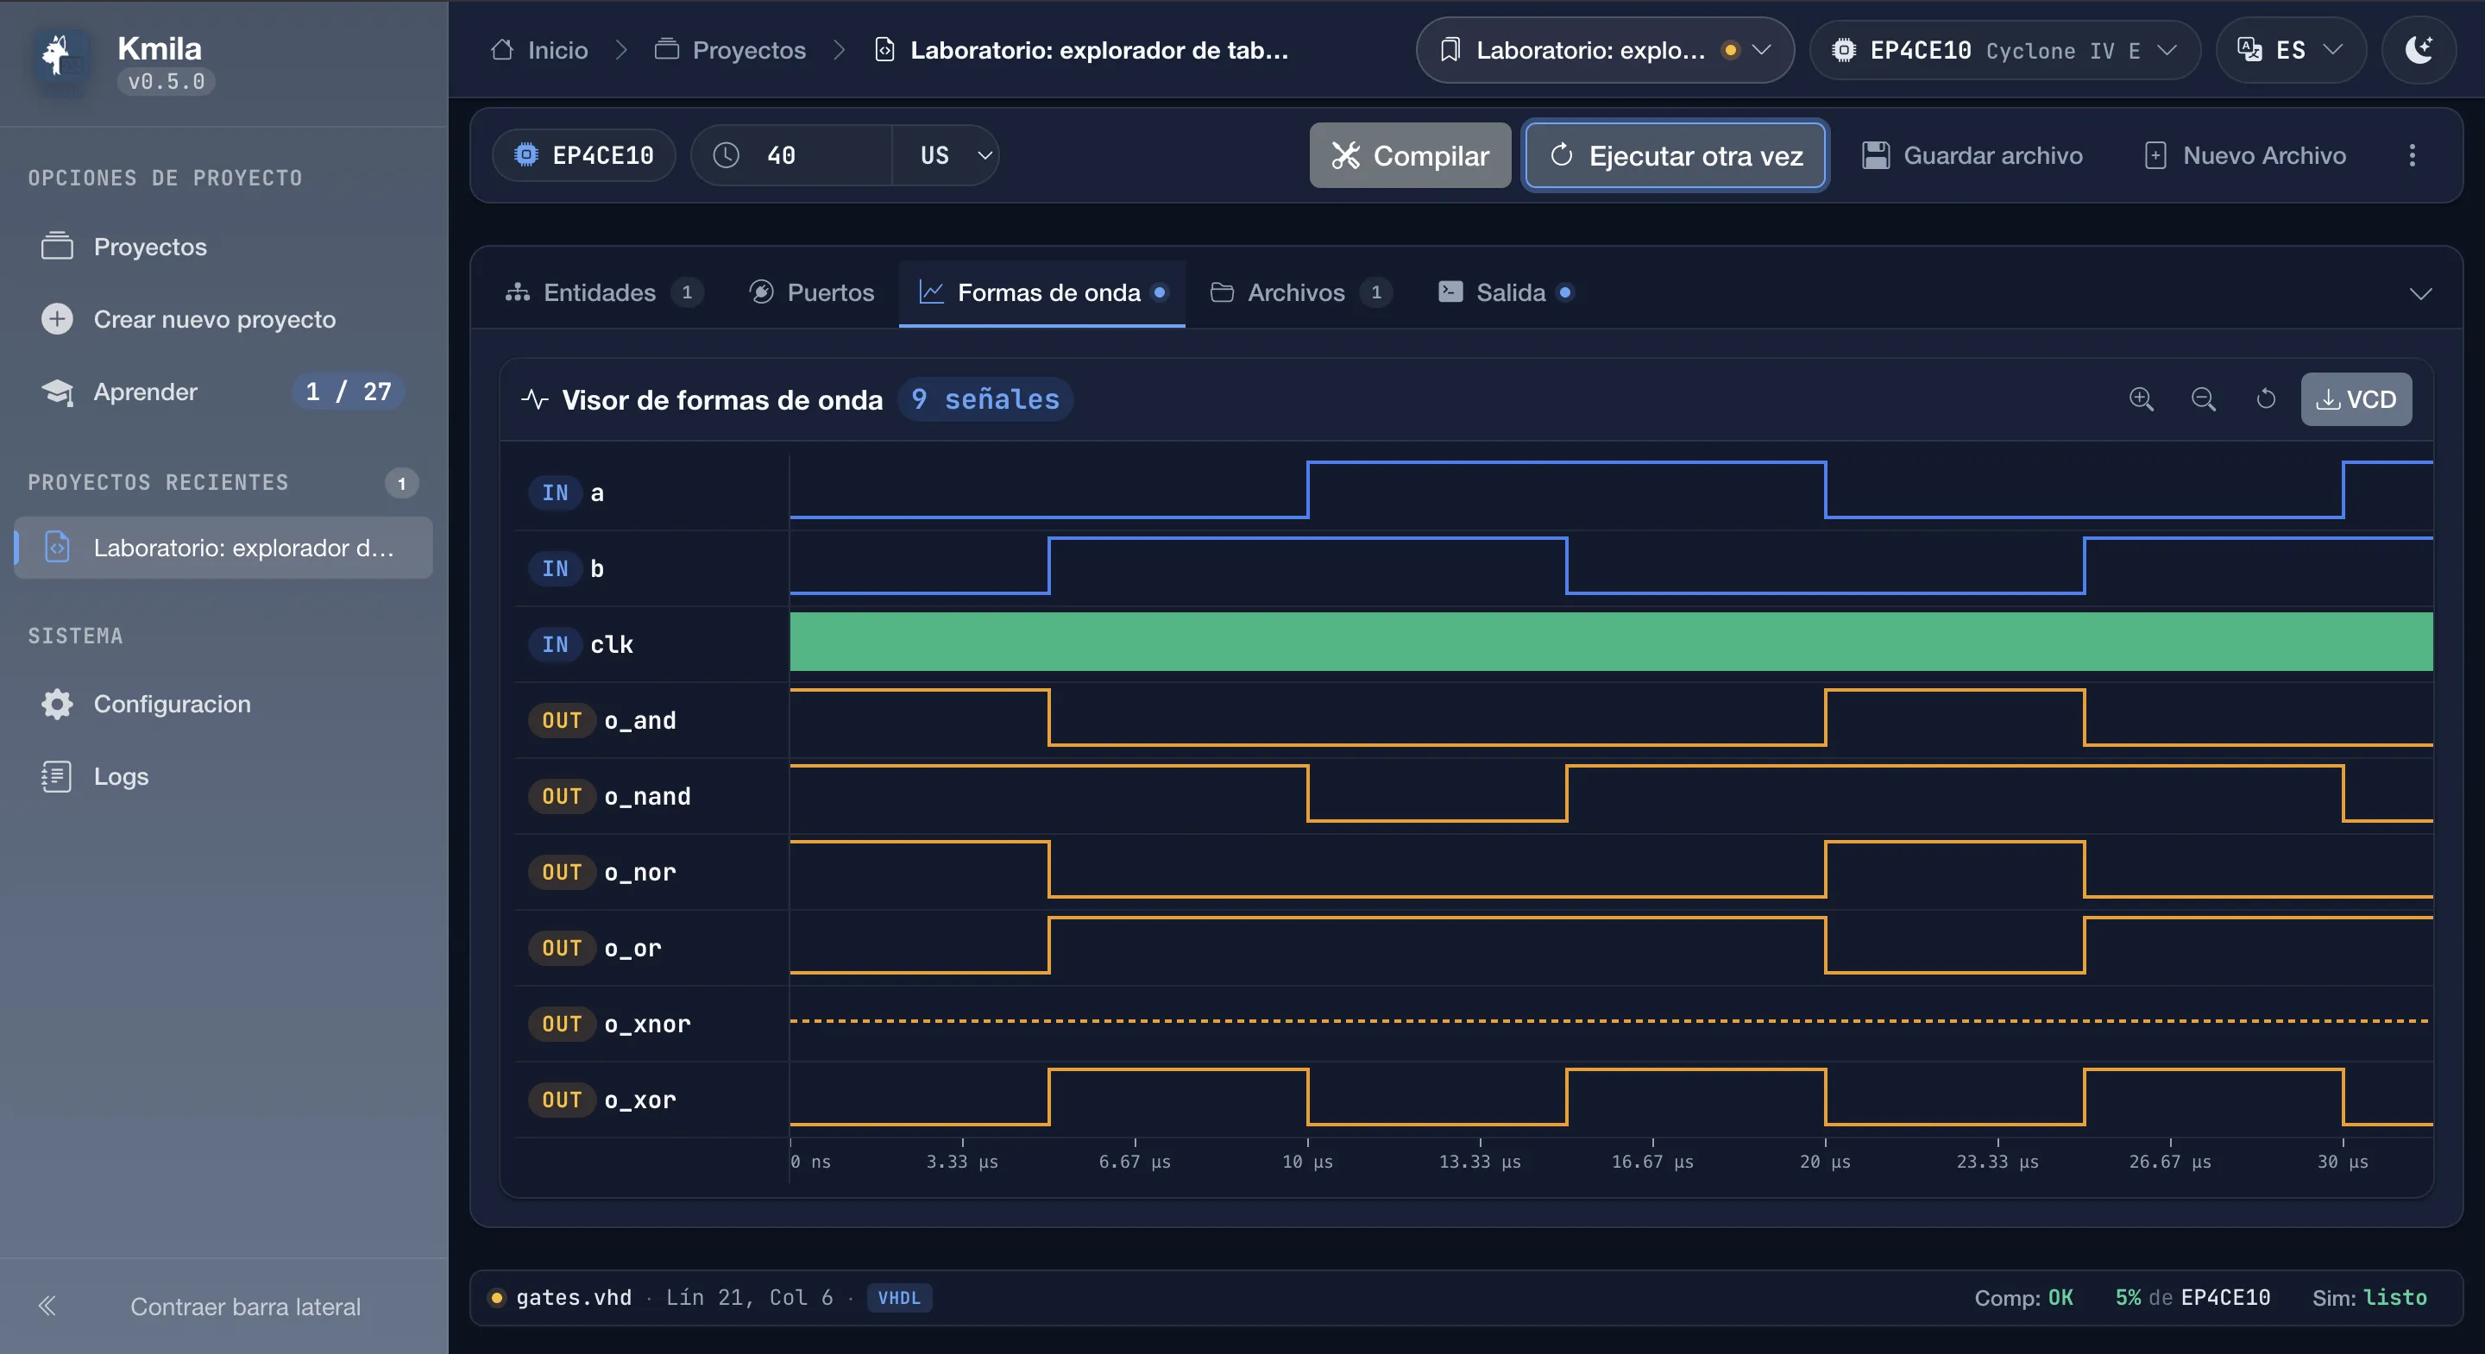This screenshot has width=2485, height=1354.
Task: Open EP4CE10 Cyclone IV E board selector
Action: coord(2004,50)
